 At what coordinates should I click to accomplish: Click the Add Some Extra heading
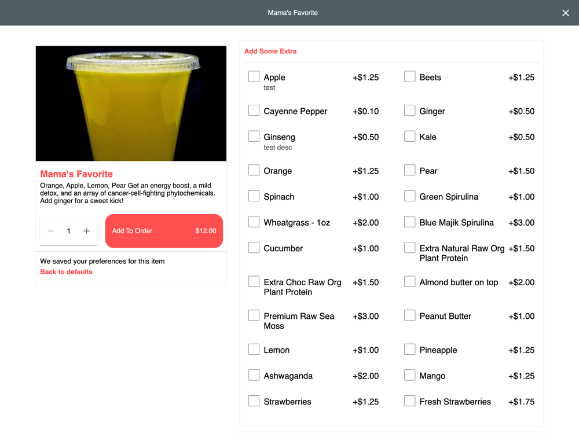270,52
